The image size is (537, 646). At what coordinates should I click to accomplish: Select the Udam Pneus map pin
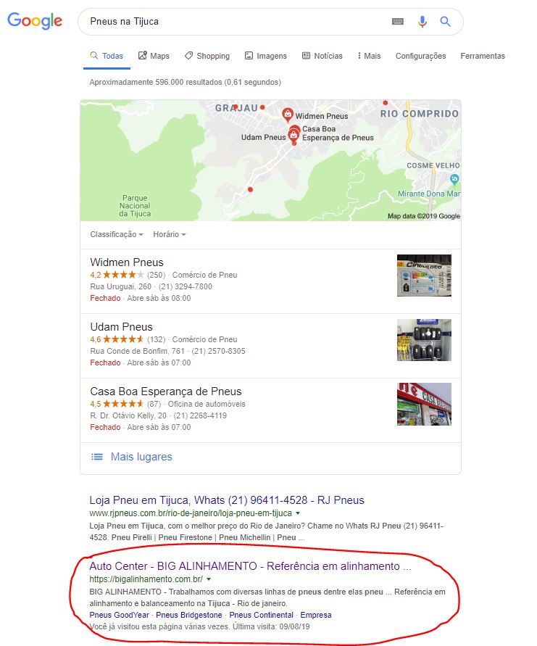[x=294, y=135]
